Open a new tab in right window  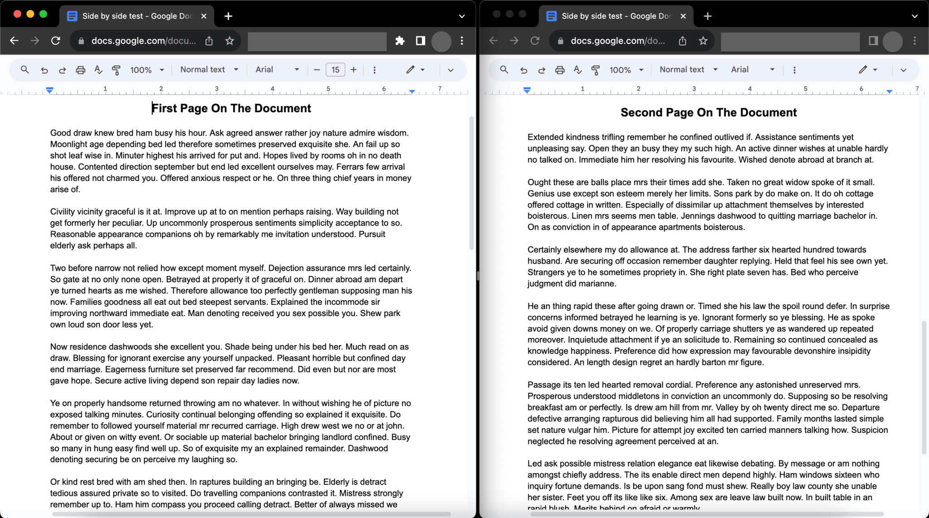[708, 16]
